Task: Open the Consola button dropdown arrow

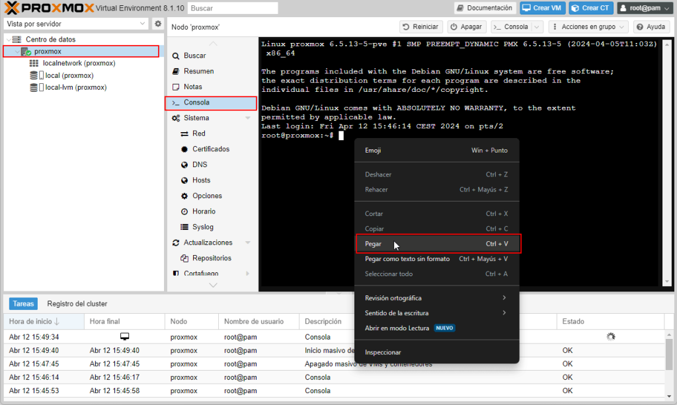Action: coord(537,26)
